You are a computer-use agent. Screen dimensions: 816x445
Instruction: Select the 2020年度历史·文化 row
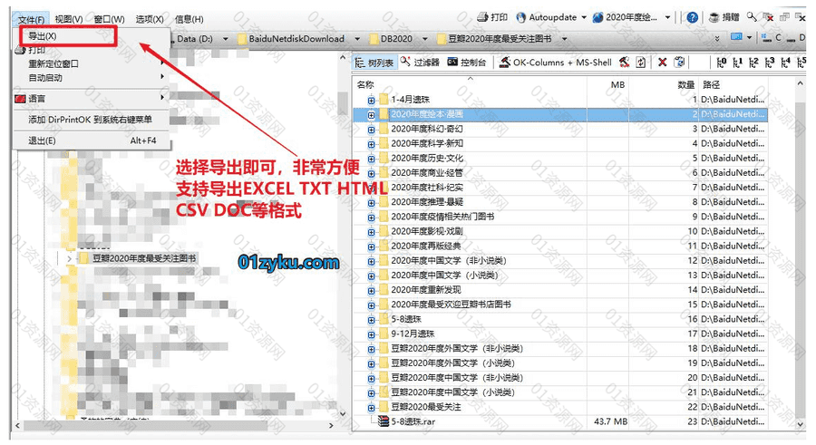point(560,159)
